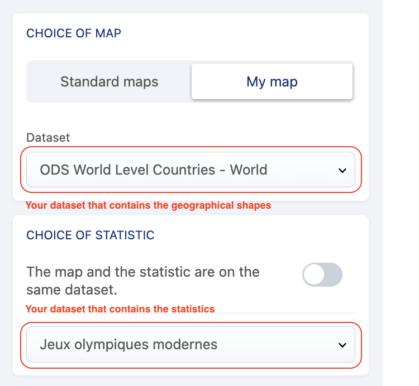This screenshot has height=386, width=419.
Task: Click the CHOICE OF STATISTIC heading
Action: [x=90, y=235]
